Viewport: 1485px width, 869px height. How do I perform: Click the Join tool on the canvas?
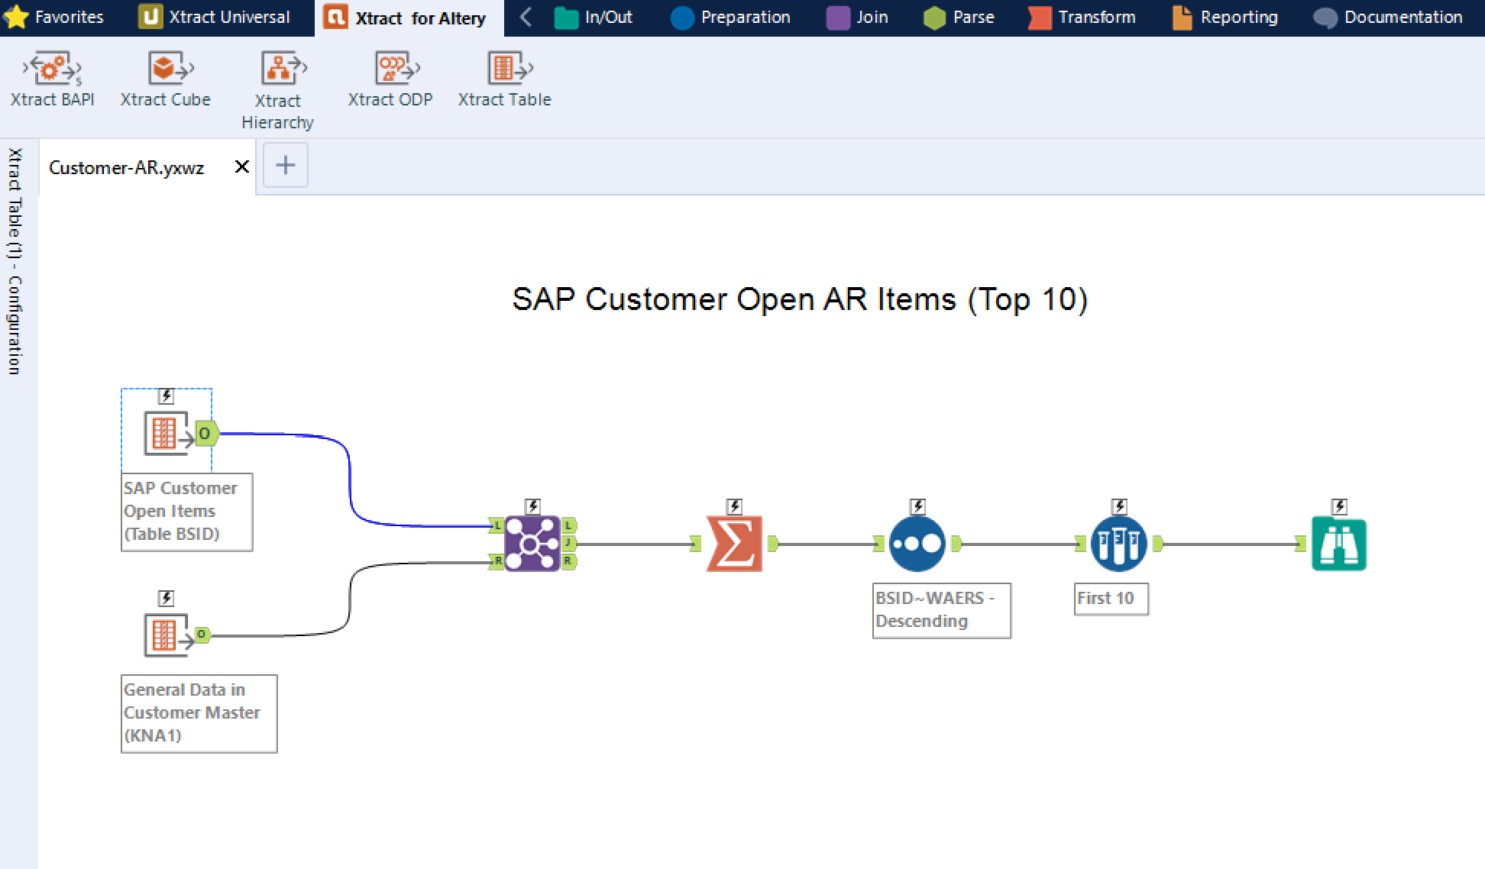pos(532,544)
